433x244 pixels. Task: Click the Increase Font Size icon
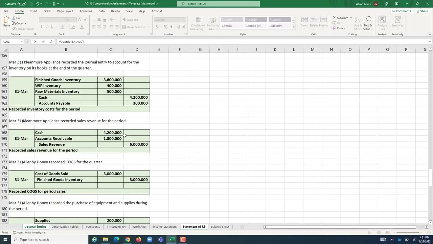(80, 20)
